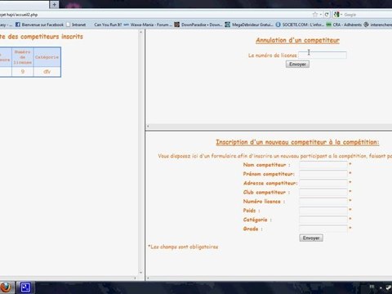Click the Poids field
The image size is (392, 294).
323,210
